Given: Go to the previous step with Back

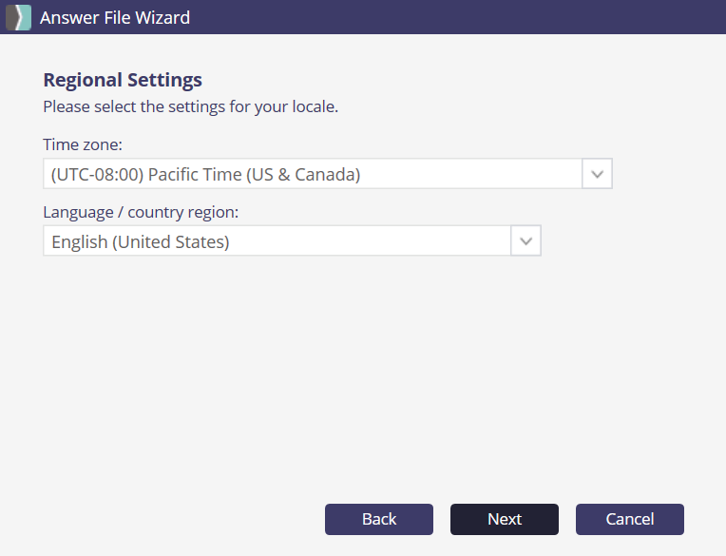Looking at the screenshot, I should click(379, 519).
